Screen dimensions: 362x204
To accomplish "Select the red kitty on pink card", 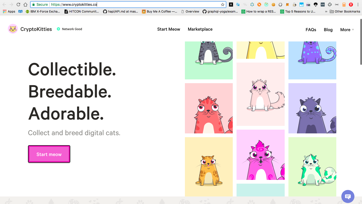I will 209,108.
